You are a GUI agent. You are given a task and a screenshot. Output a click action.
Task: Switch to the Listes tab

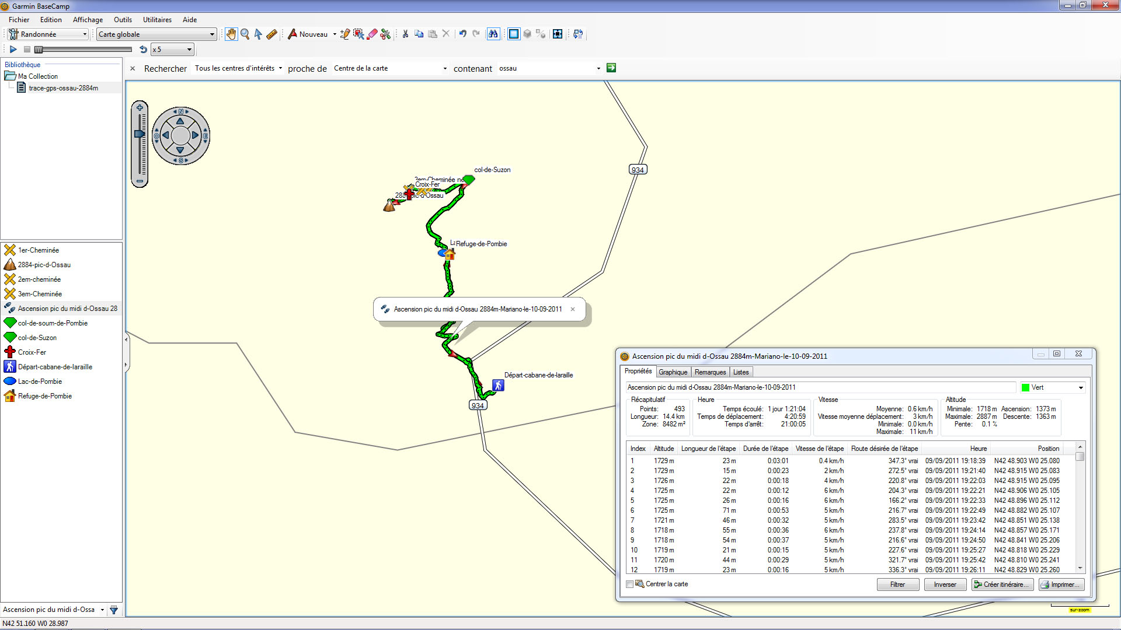click(x=741, y=372)
